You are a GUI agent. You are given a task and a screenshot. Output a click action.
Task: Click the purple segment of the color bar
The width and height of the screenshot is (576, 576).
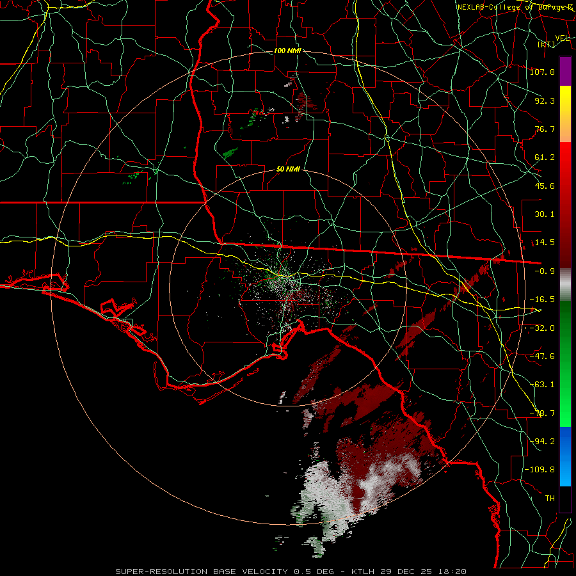(565, 71)
